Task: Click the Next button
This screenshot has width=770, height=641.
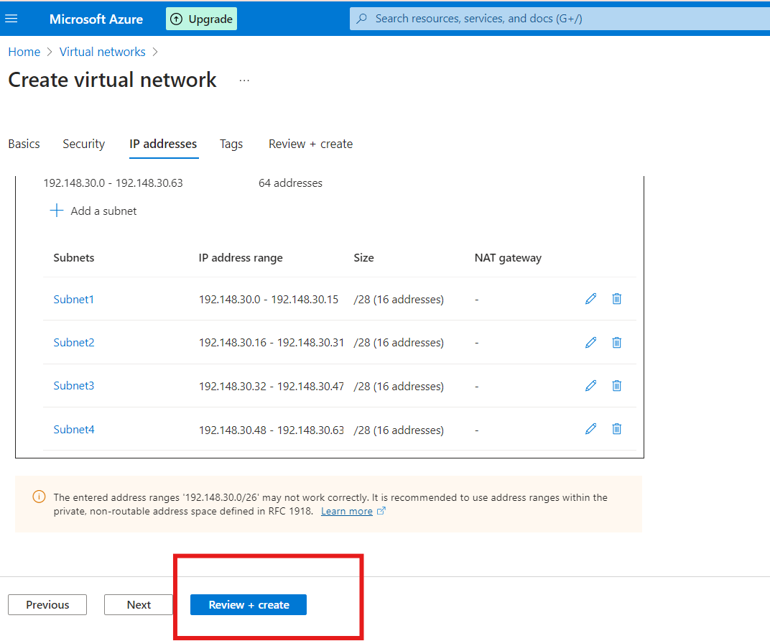Action: [139, 604]
